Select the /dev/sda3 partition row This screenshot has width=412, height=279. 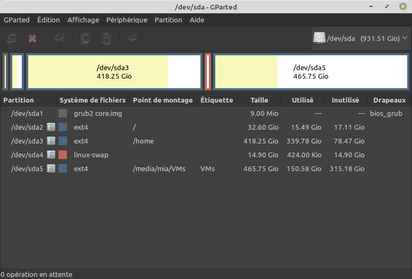coord(206,141)
